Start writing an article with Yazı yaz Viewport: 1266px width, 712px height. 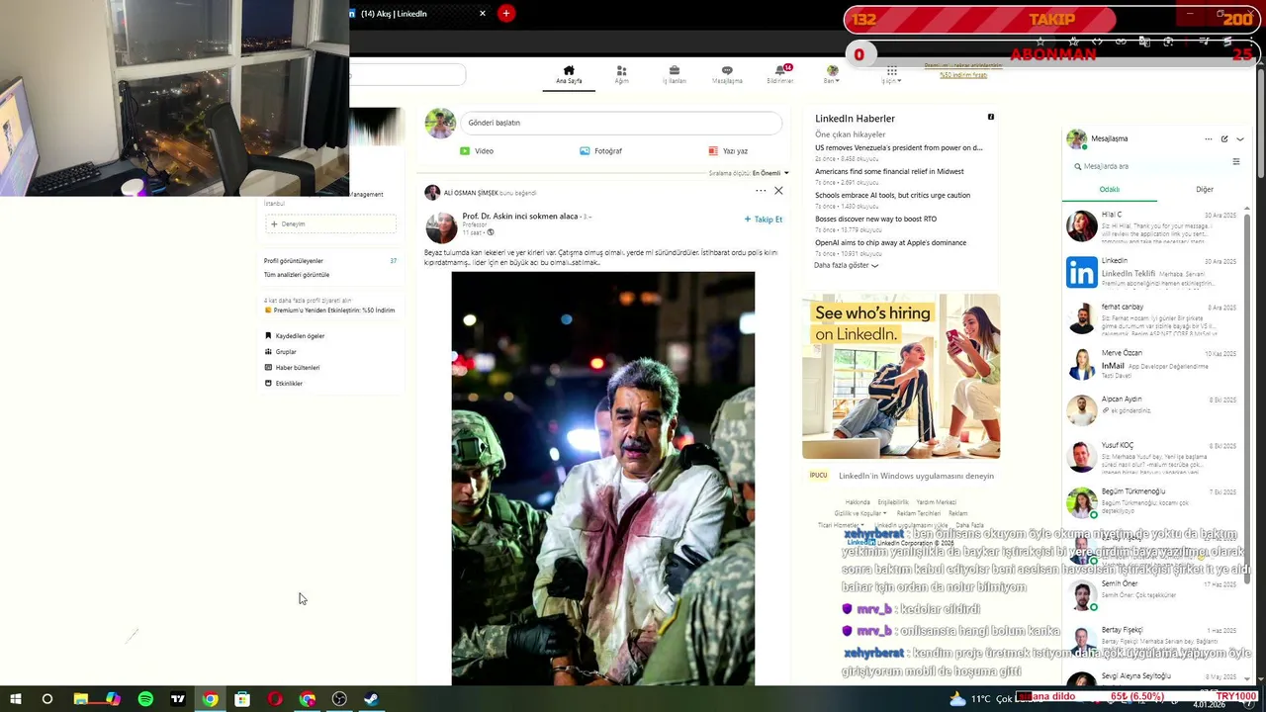point(728,151)
